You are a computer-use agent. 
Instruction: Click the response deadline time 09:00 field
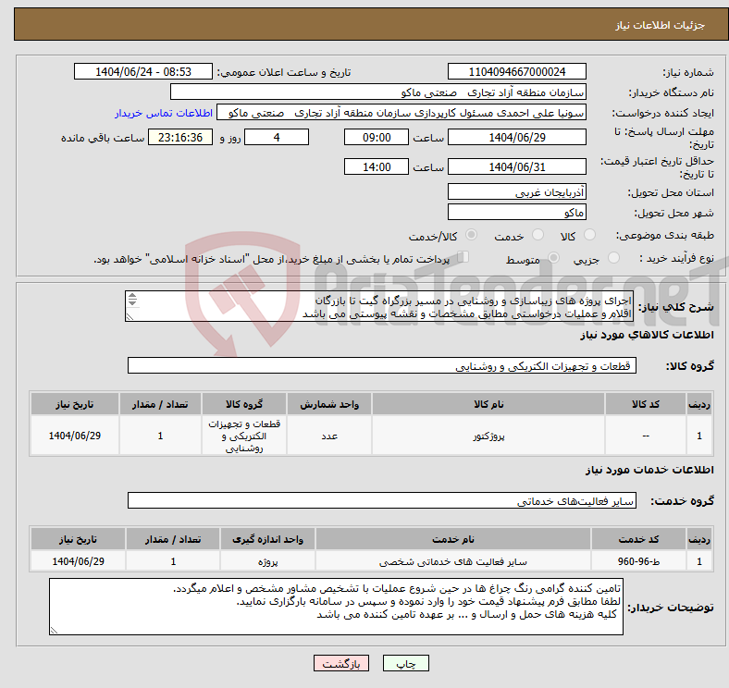[377, 137]
